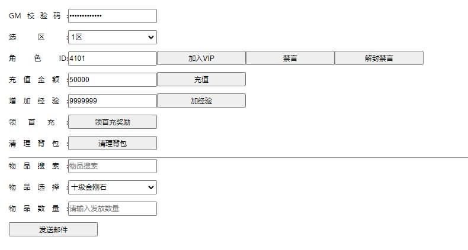Click the 角色ID input containing 4101
This screenshot has height=250, width=468.
click(113, 58)
